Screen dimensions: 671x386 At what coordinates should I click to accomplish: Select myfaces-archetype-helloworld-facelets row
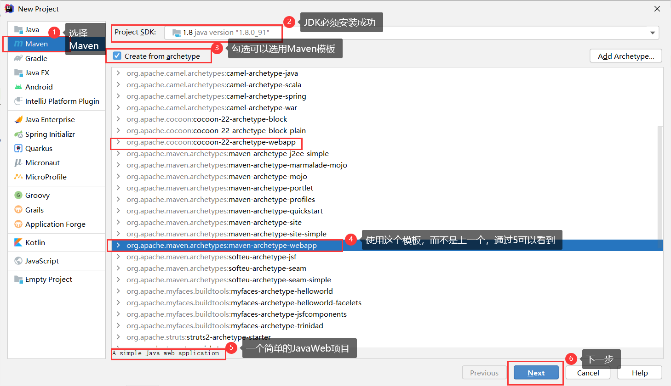coord(387,302)
